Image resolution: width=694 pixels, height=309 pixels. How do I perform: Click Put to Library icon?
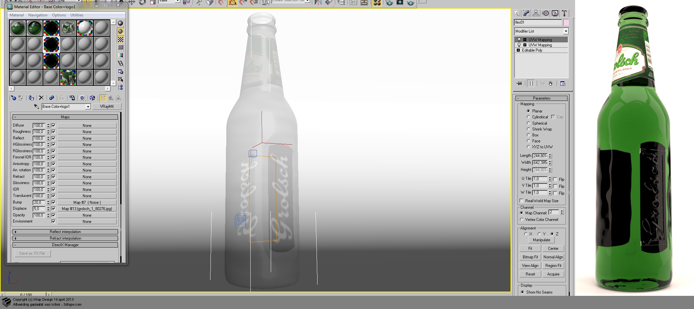(x=72, y=98)
